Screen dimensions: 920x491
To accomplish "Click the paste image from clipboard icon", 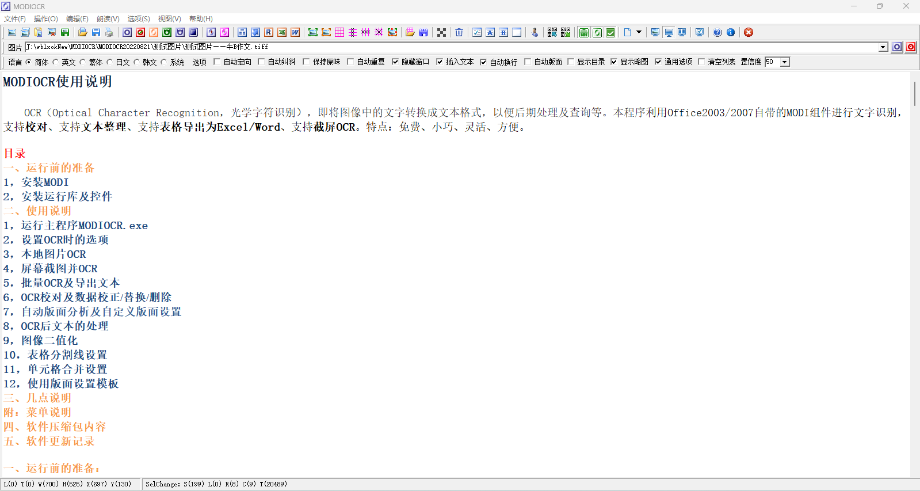I will point(38,32).
